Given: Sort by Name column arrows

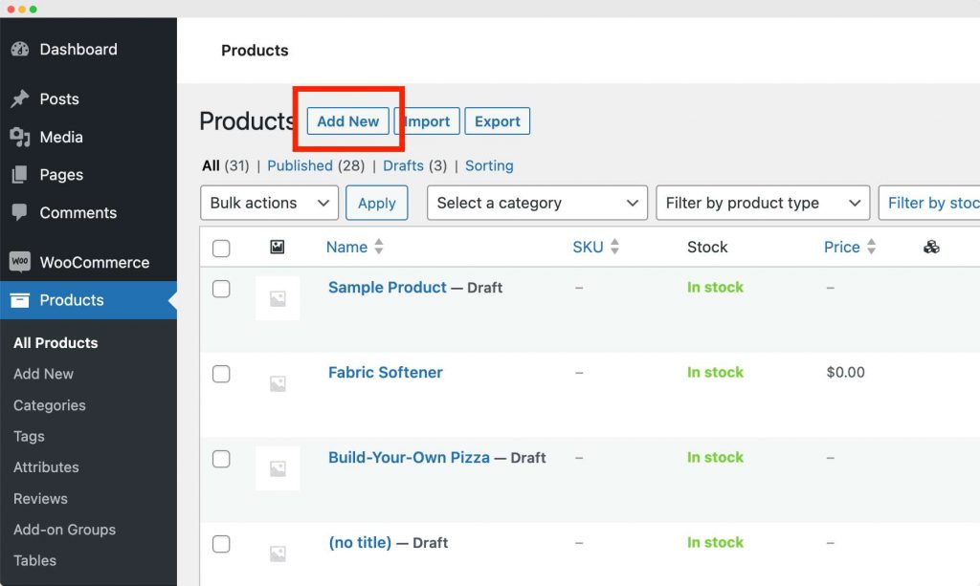Looking at the screenshot, I should click(379, 247).
